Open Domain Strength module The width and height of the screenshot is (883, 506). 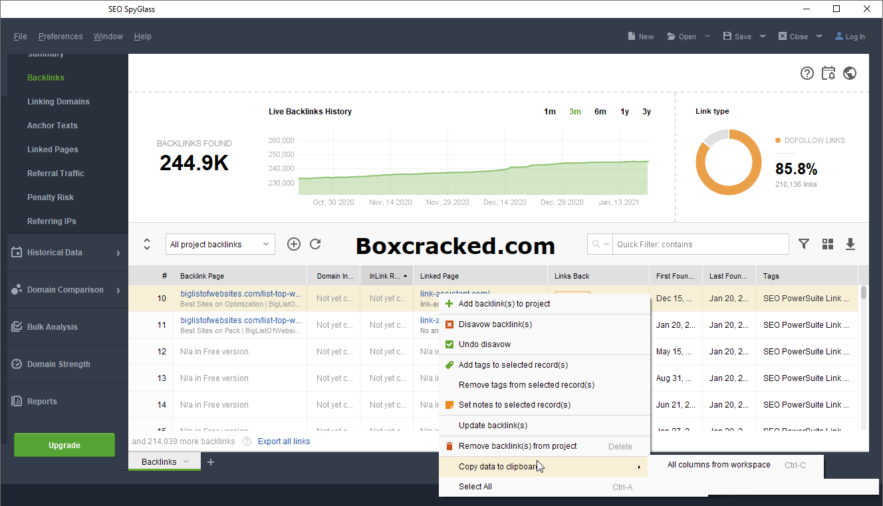click(x=67, y=364)
